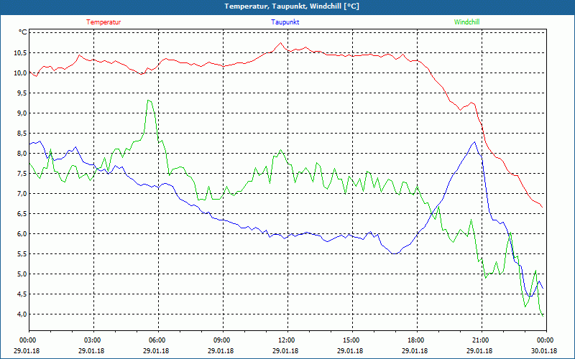Click the 7,5 y-axis value
Screen dimensions: 575x359
(22, 174)
